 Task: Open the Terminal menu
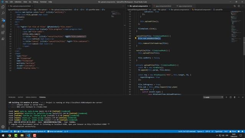(x=43, y=2)
